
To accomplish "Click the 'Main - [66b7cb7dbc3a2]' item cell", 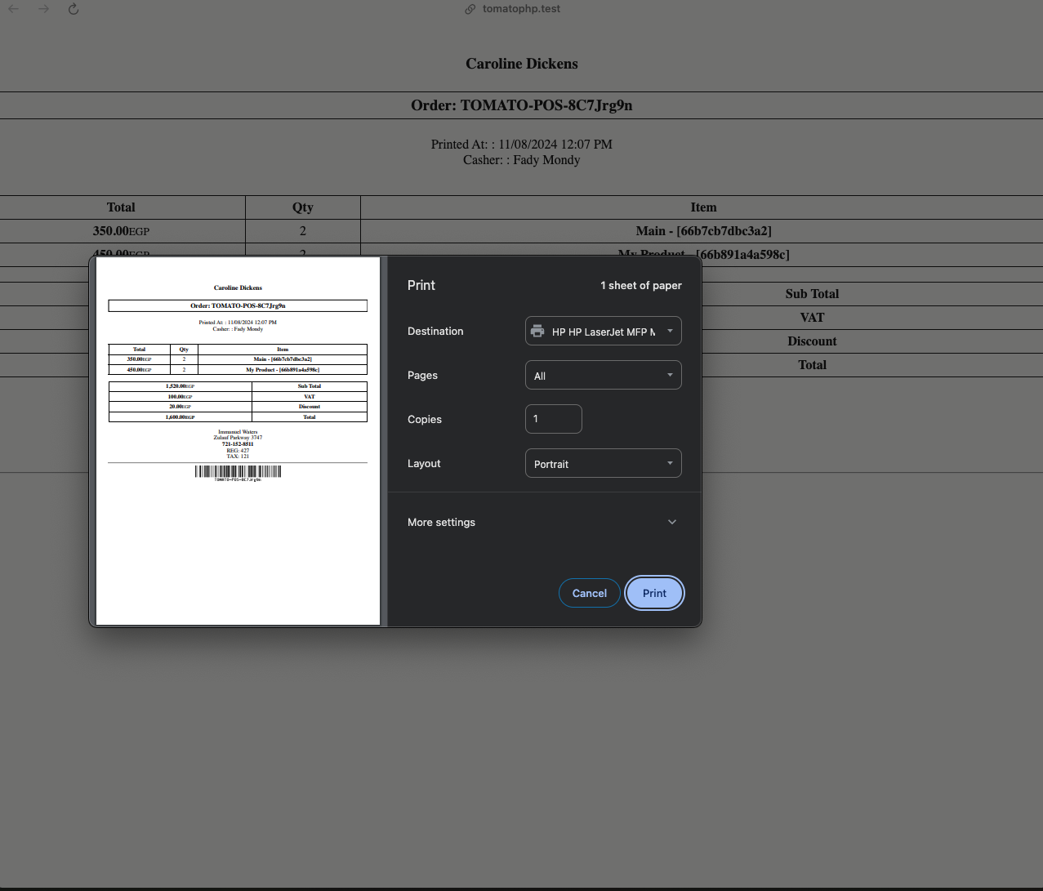I will pos(704,231).
